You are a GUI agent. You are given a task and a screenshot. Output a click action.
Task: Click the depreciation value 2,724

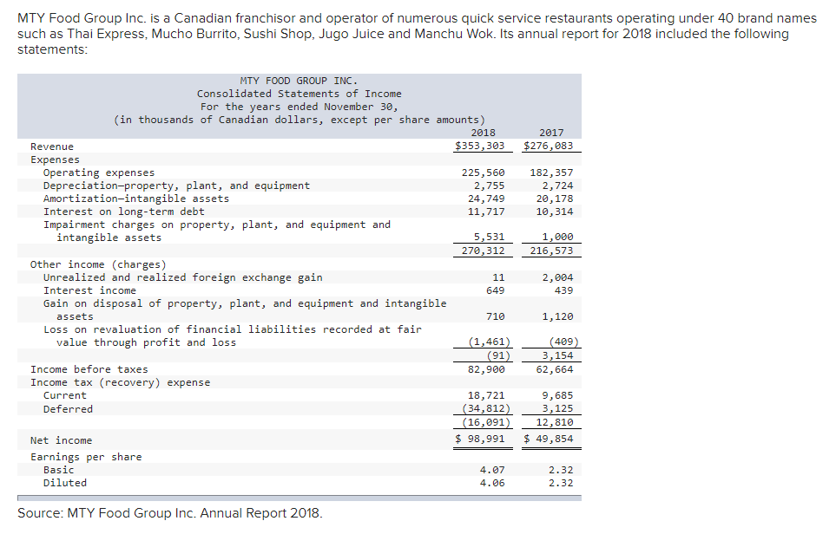click(557, 186)
